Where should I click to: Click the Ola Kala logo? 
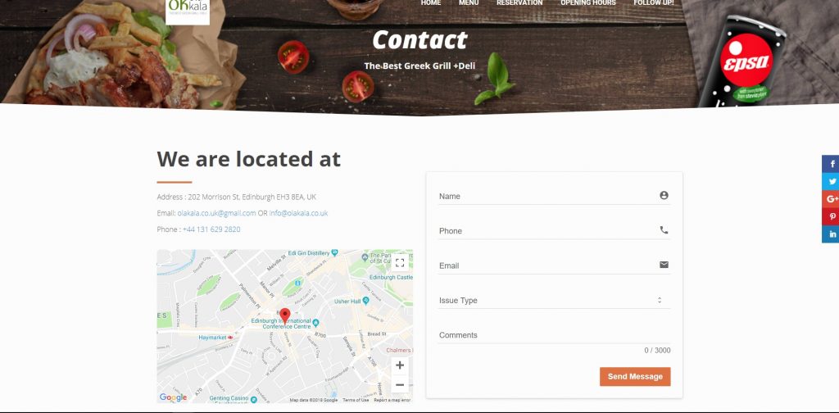point(188,11)
